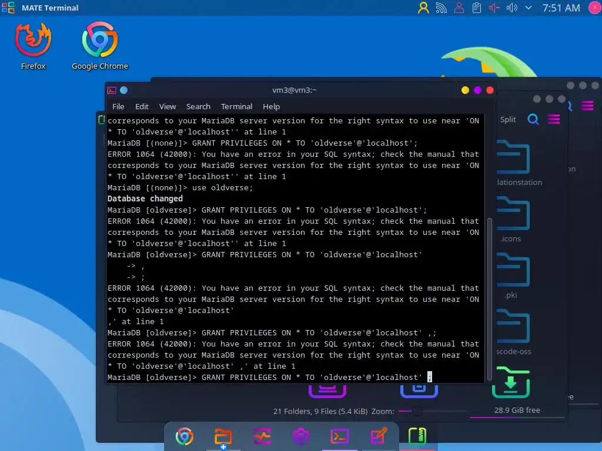
Task: Open the Help menu in MATE Terminal
Action: coord(271,107)
